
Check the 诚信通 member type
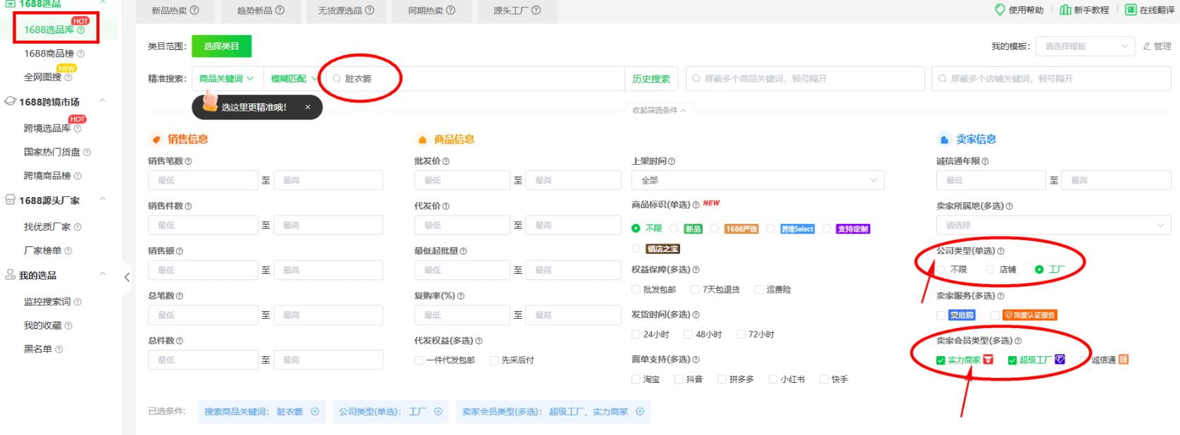(1084, 360)
